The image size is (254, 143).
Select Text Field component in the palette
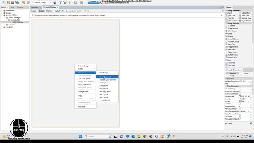tap(230, 63)
